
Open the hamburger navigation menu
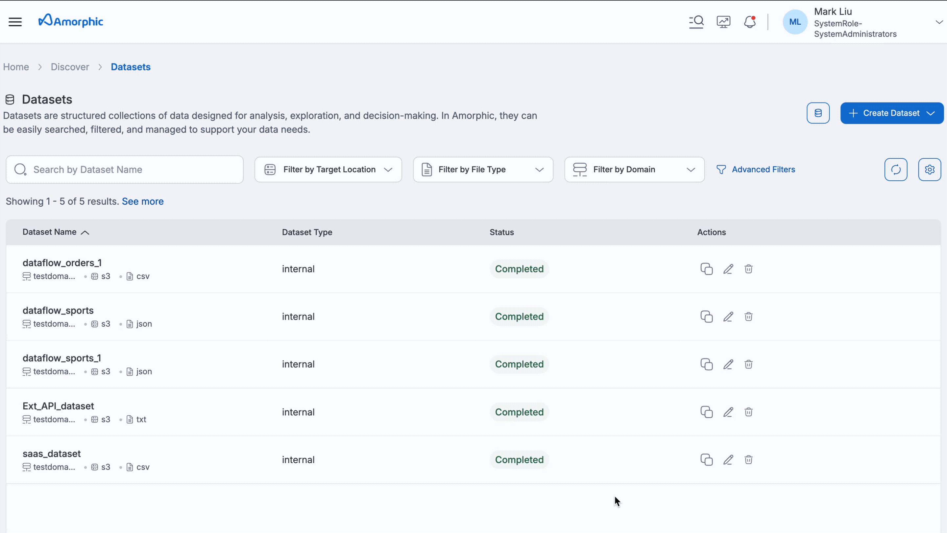click(15, 22)
